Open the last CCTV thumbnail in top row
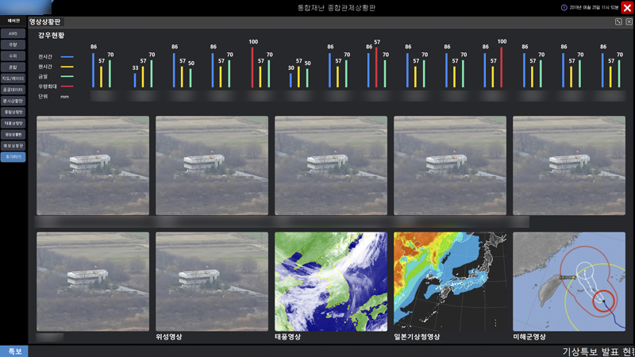 569,166
